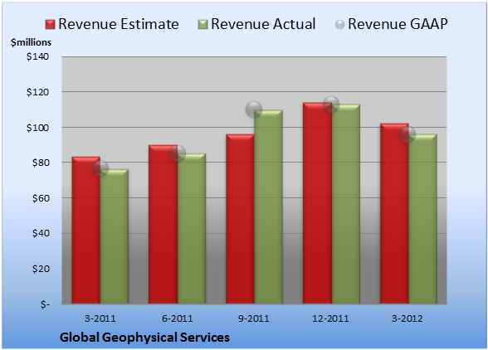The image size is (488, 350).
Task: Select the red estimate bar for 6-2011
Action: click(163, 224)
